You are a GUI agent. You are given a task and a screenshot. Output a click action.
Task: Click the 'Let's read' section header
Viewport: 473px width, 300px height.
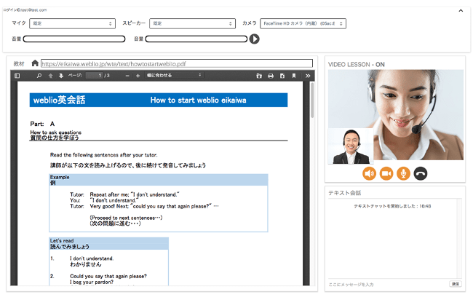(x=62, y=240)
